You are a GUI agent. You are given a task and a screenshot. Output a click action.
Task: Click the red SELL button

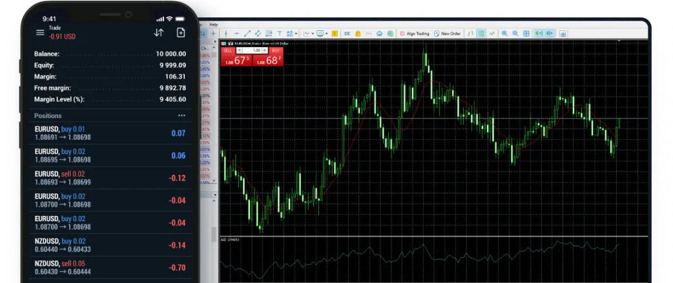236,56
